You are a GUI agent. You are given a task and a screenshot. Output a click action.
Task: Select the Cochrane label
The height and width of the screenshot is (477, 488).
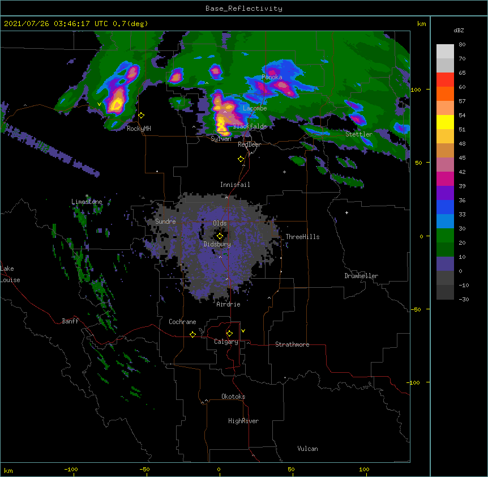[182, 322]
